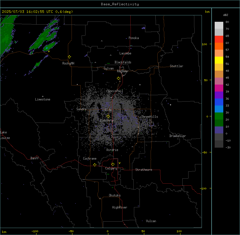Pick the red 65-60 dBZ legend swatch
Viewport: 240px width, 235px height.
(x=219, y=39)
